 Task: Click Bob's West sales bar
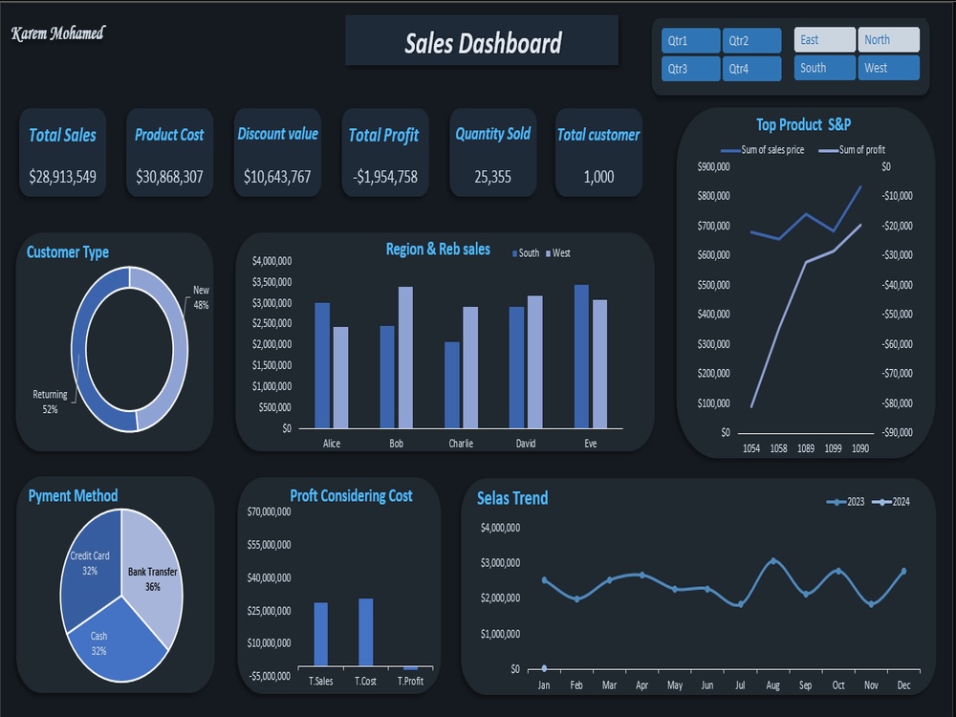click(405, 358)
